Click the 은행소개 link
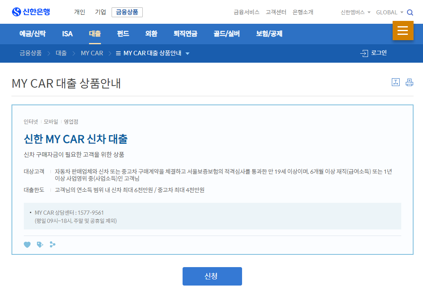 [x=303, y=12]
